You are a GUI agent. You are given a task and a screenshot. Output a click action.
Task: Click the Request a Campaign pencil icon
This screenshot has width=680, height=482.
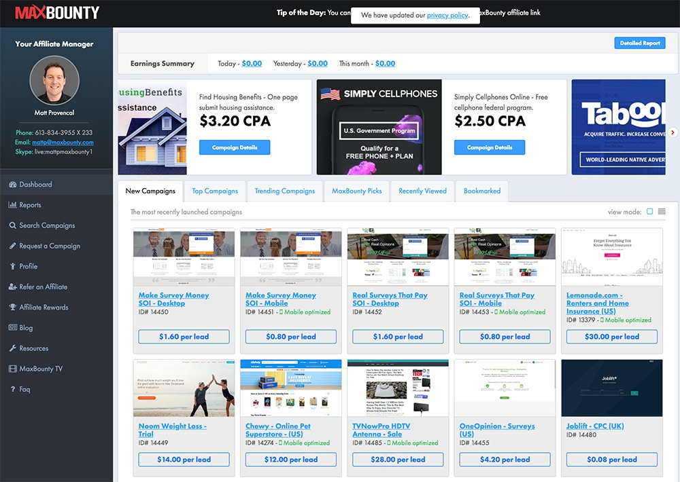[x=12, y=245]
